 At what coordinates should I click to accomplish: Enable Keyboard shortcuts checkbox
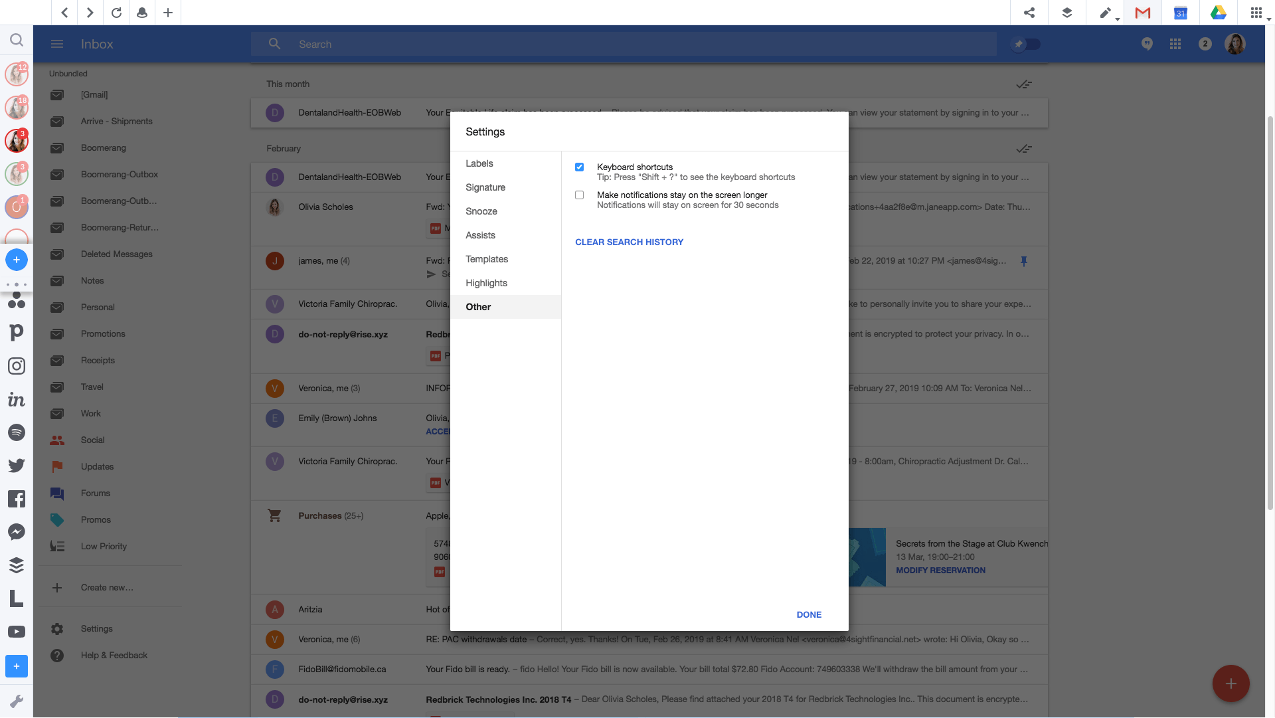tap(579, 166)
